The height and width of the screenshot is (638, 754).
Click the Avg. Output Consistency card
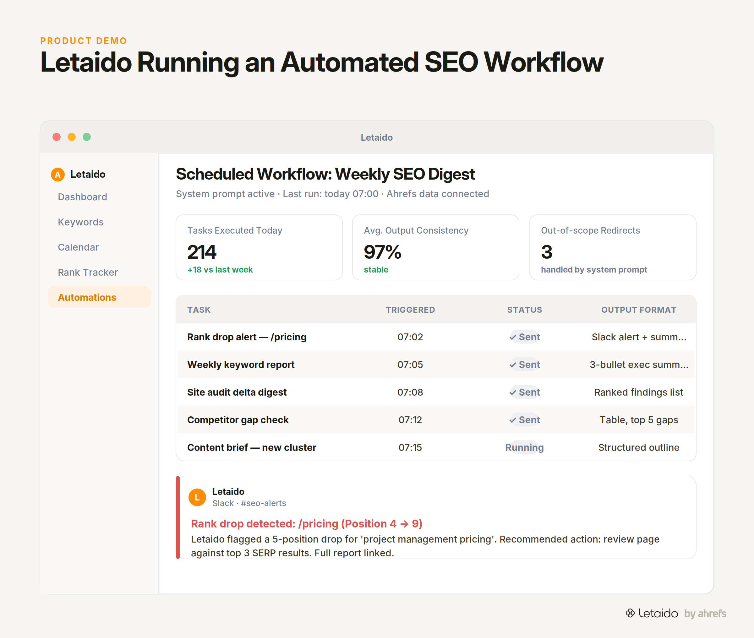point(436,247)
